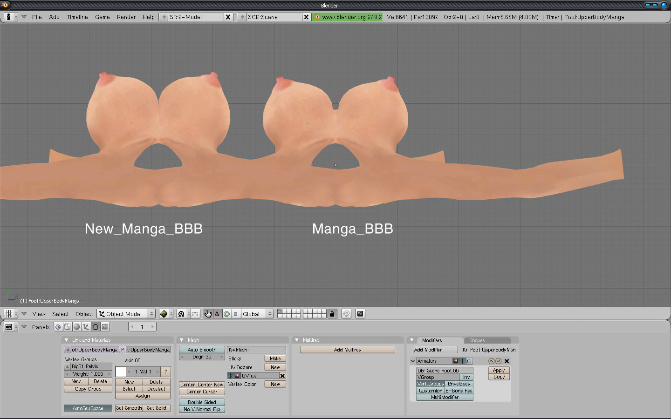671x419 pixels.
Task: Open the Render menu
Action: click(126, 17)
